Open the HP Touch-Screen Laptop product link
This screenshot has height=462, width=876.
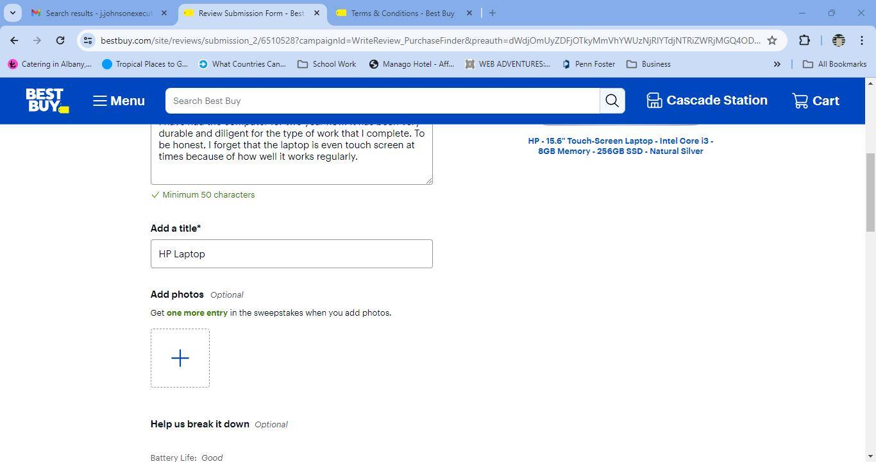(619, 146)
